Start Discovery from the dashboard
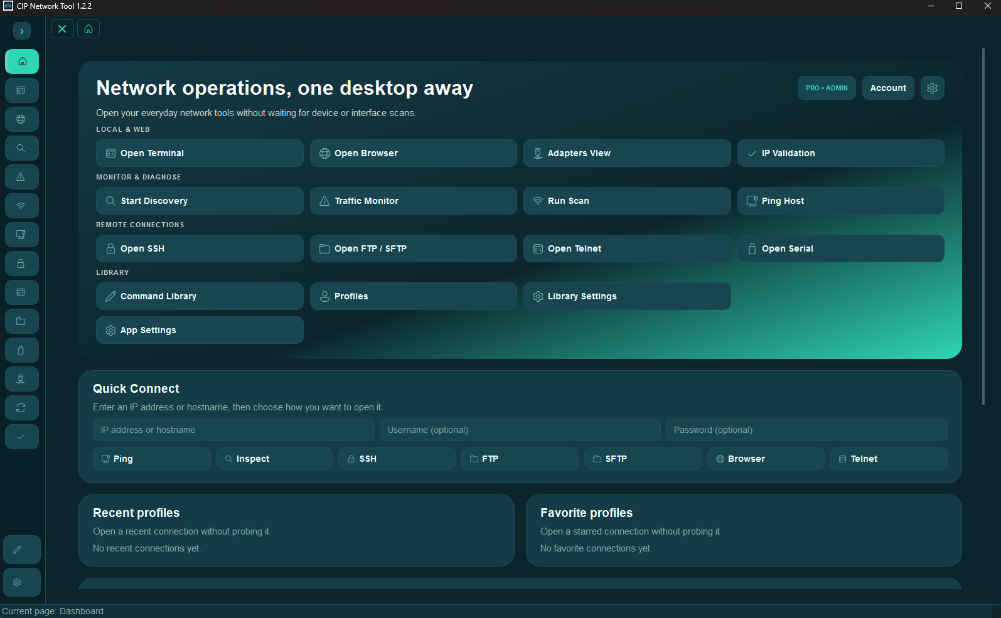Screen dimensions: 1001x618 200,201
